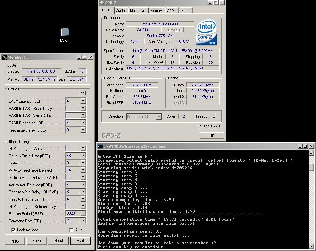Open Read to Write Delay (tRD_WR) dropdown
Image resolution: width=316 pixels, height=251 pixels.
click(83, 192)
